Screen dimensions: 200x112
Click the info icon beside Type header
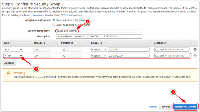point(12,43)
